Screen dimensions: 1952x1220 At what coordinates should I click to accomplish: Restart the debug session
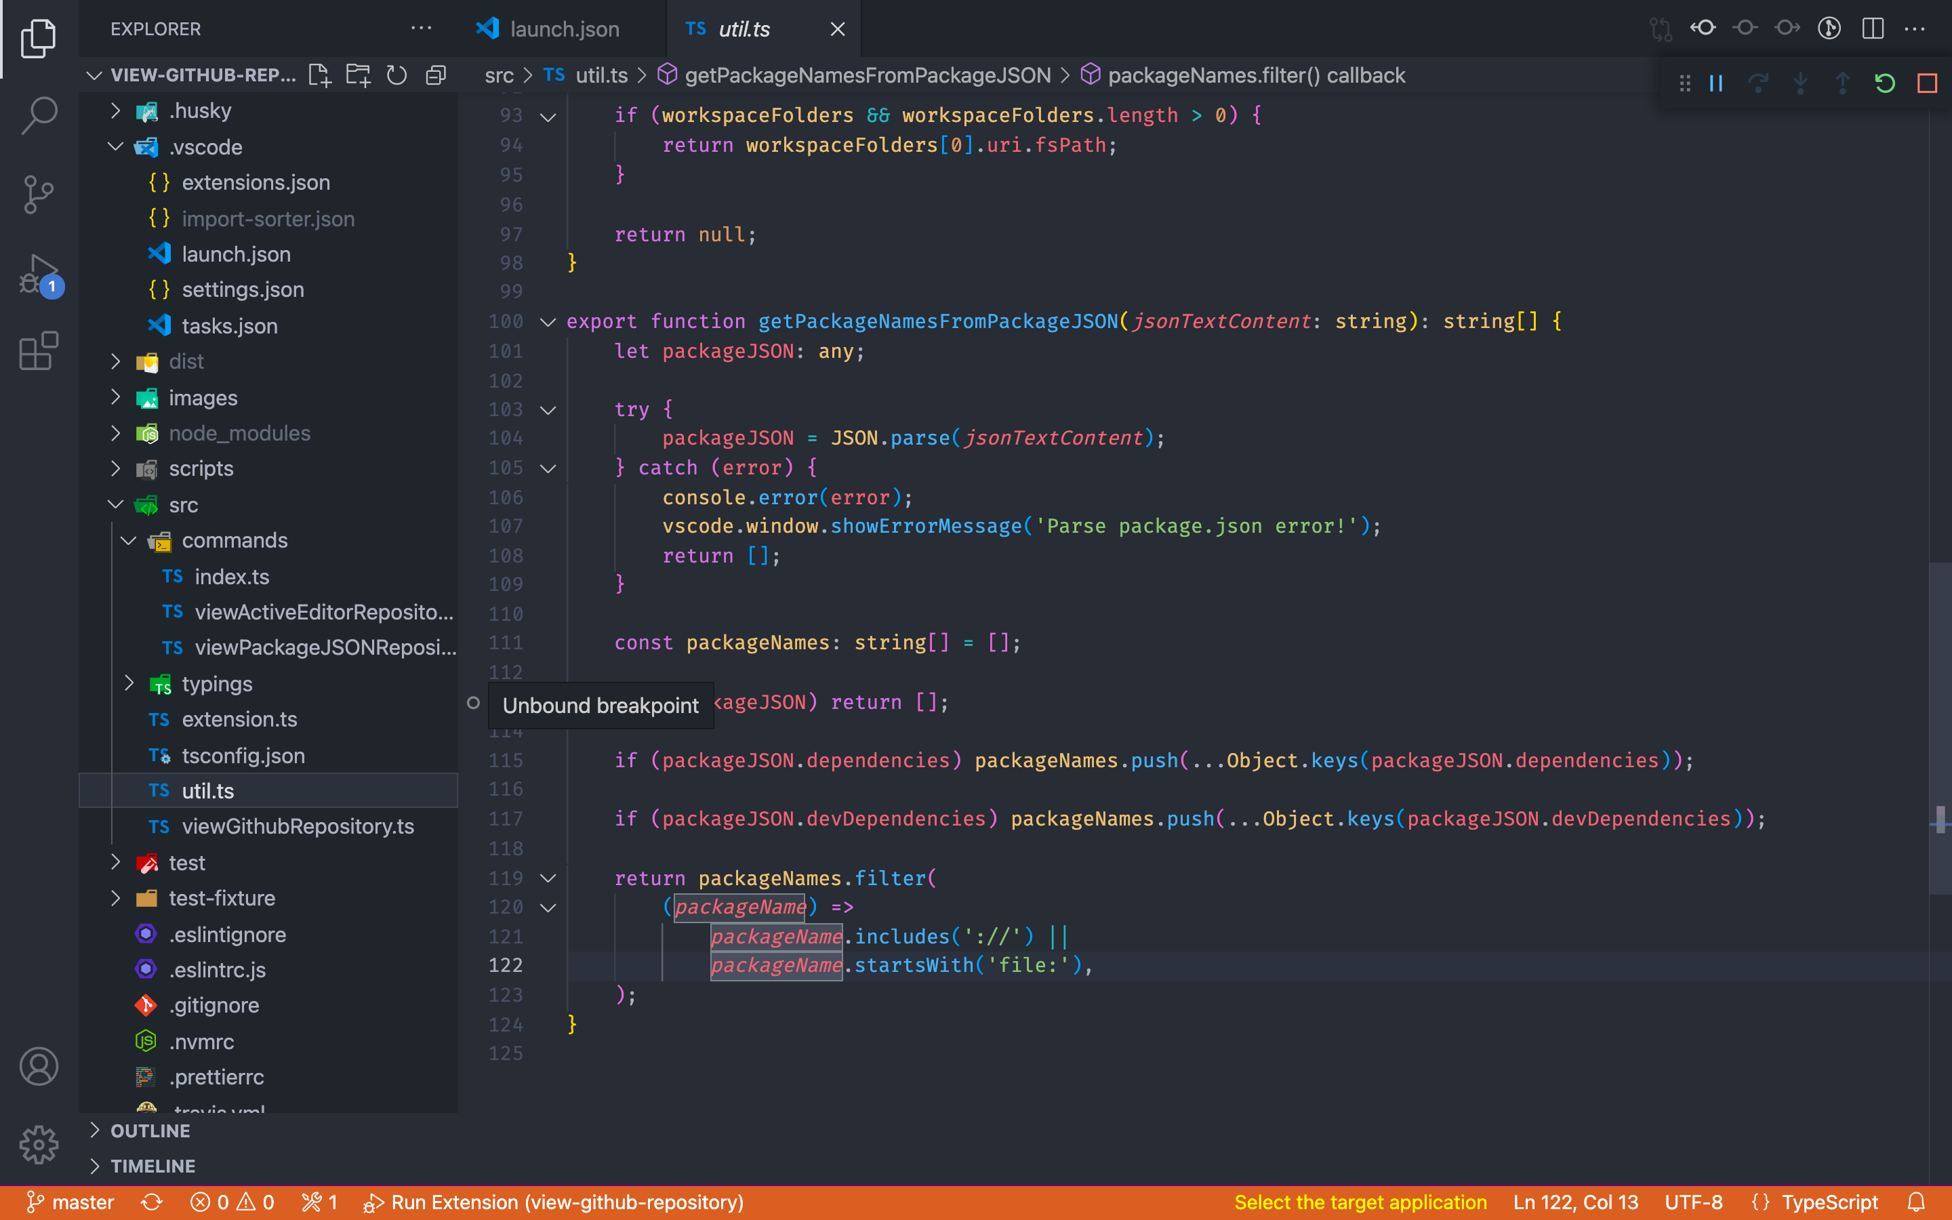1885,82
